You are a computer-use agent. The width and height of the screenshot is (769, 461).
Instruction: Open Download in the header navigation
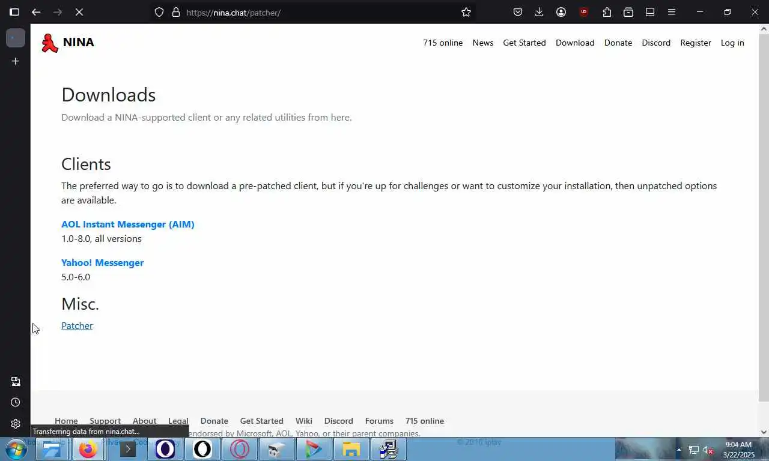[575, 43]
